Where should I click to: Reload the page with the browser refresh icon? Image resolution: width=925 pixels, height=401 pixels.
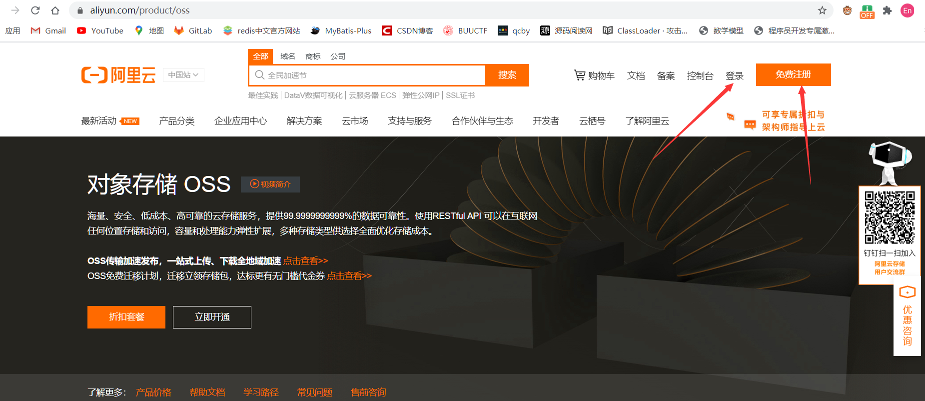click(35, 10)
